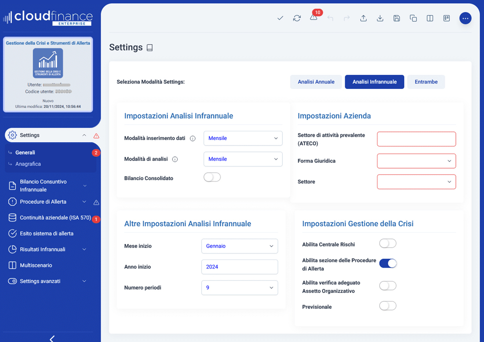Enable the Previsionale toggle
Image resolution: width=484 pixels, height=342 pixels.
pos(387,306)
